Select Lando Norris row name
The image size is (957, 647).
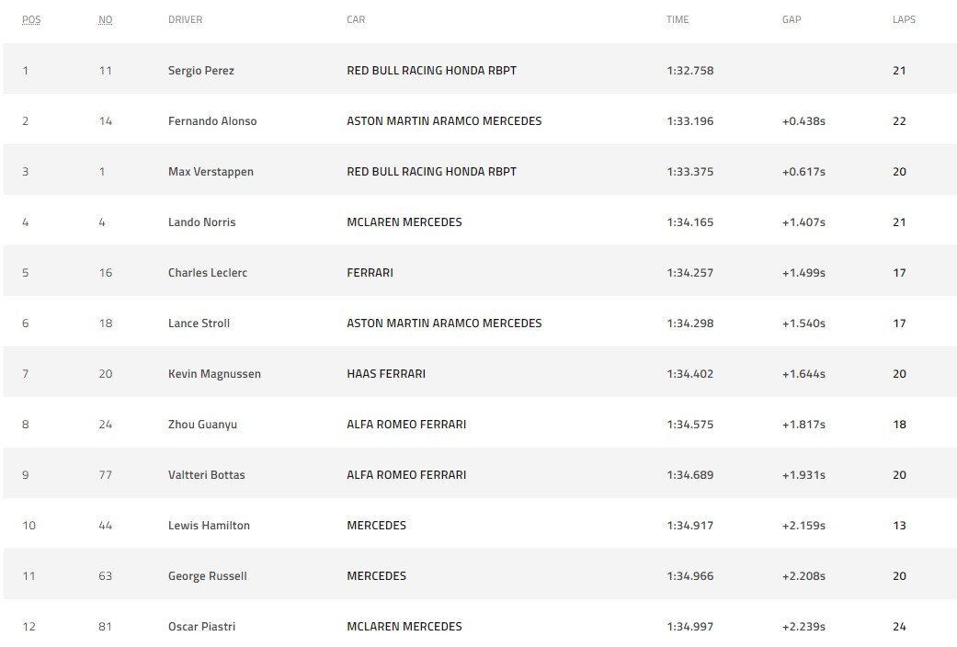pyautogui.click(x=201, y=222)
